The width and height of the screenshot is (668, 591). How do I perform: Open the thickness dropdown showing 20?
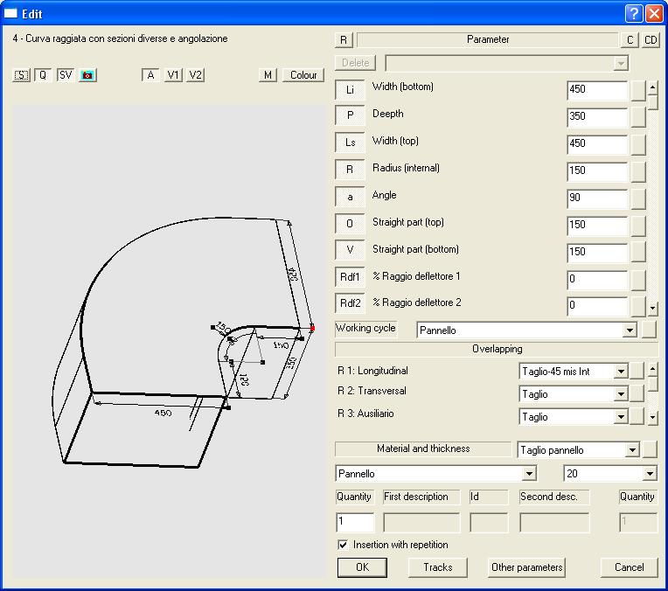[649, 474]
